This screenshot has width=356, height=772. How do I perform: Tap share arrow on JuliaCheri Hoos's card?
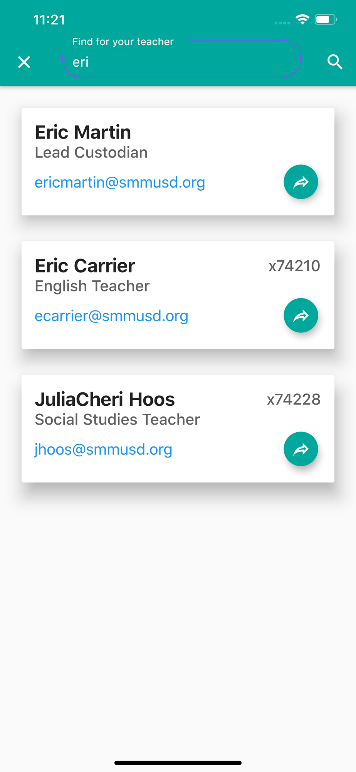(301, 449)
